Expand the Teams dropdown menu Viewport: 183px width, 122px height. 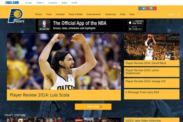[40, 3]
